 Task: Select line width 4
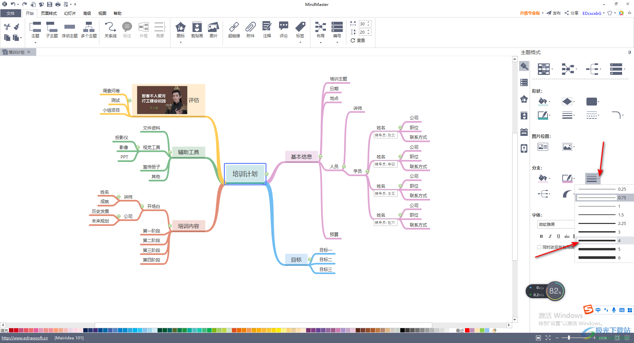604,240
